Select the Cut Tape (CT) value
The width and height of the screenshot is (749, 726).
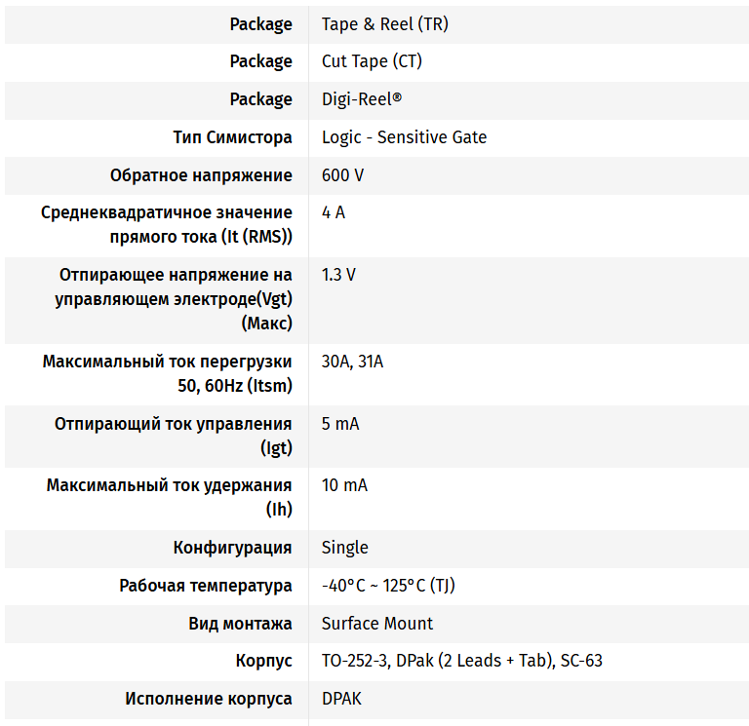click(372, 61)
